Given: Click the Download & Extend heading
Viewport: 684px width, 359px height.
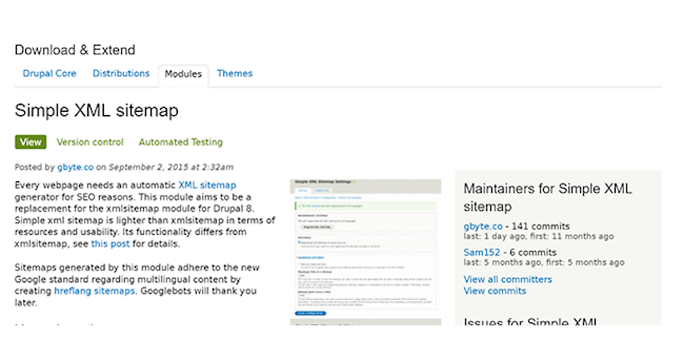Looking at the screenshot, I should pyautogui.click(x=75, y=50).
